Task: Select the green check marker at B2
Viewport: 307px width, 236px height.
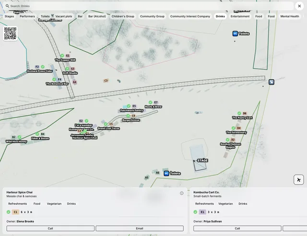Action: 19,137
